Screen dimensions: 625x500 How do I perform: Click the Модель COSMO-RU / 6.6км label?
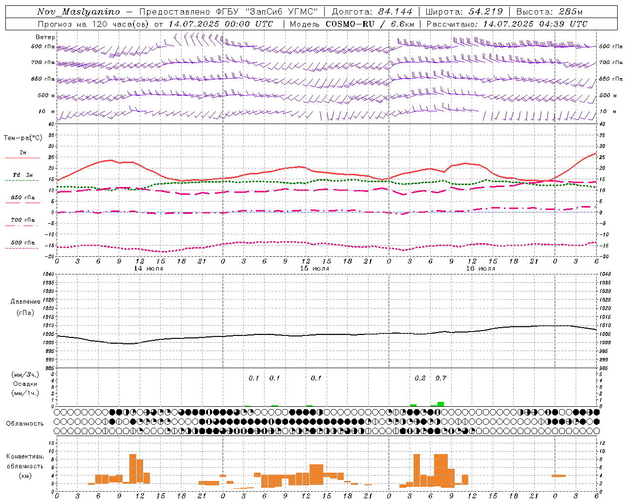(x=352, y=24)
